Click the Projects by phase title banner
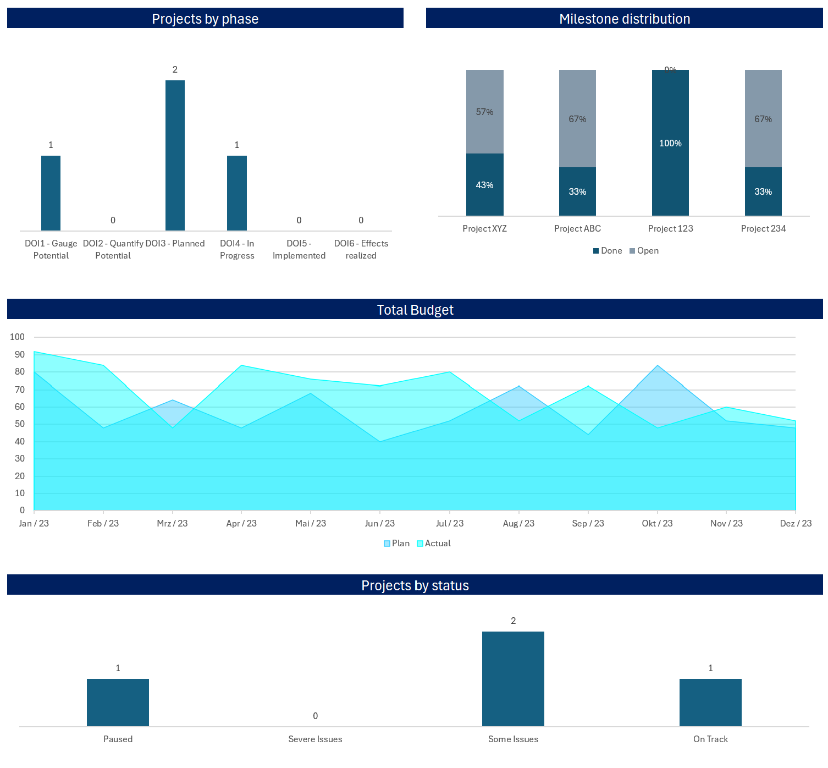Image resolution: width=828 pixels, height=768 pixels. (205, 18)
